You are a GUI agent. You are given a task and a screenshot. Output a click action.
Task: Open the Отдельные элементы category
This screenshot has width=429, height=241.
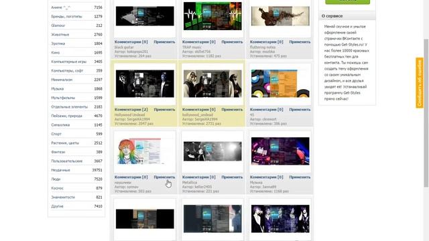point(70,106)
